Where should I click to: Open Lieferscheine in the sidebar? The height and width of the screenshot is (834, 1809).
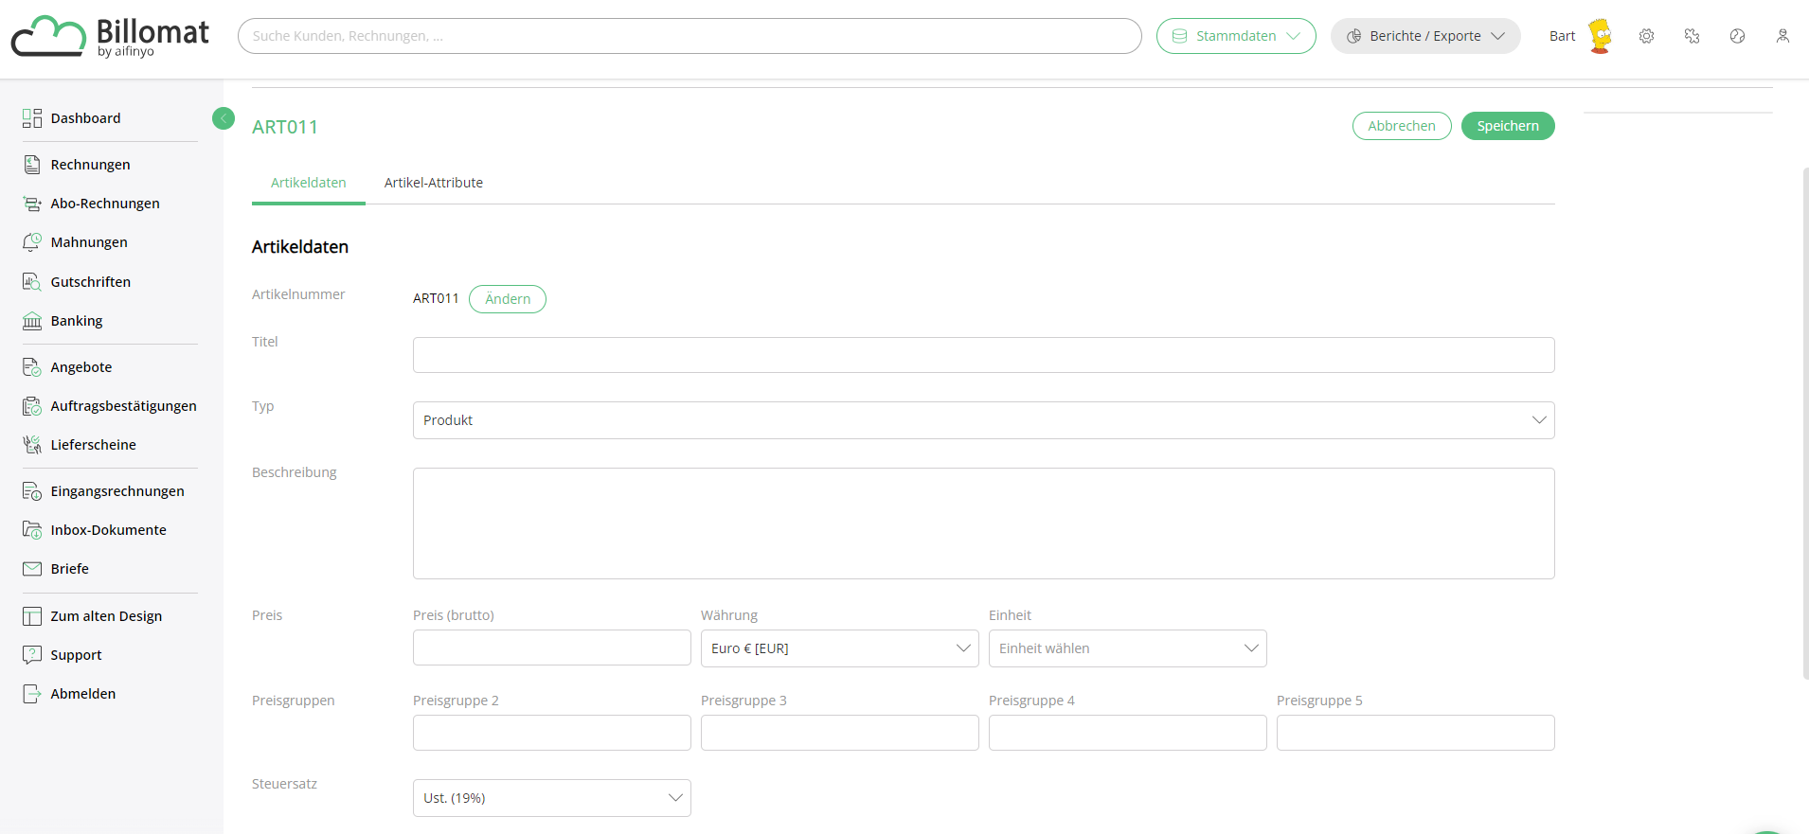click(x=93, y=445)
